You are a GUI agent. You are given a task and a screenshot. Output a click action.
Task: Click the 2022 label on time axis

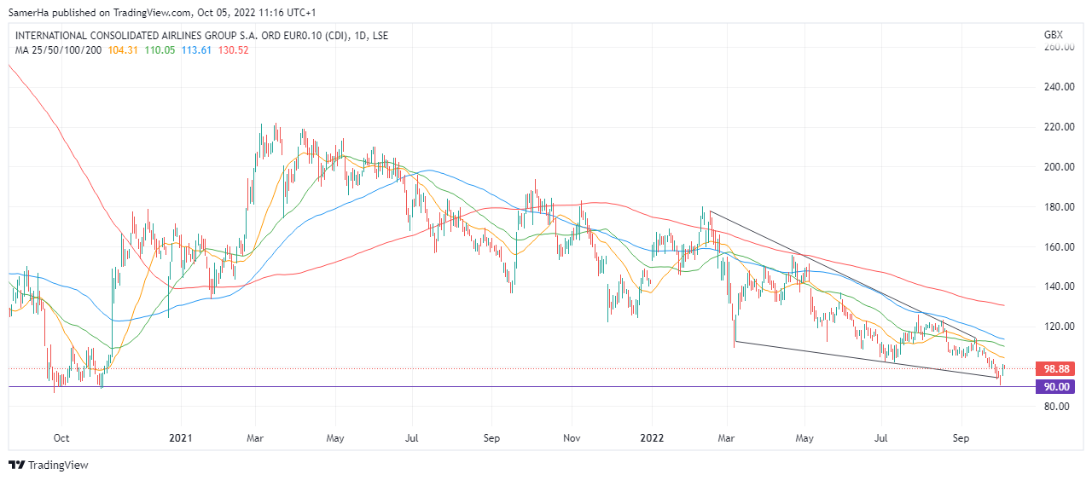(652, 438)
